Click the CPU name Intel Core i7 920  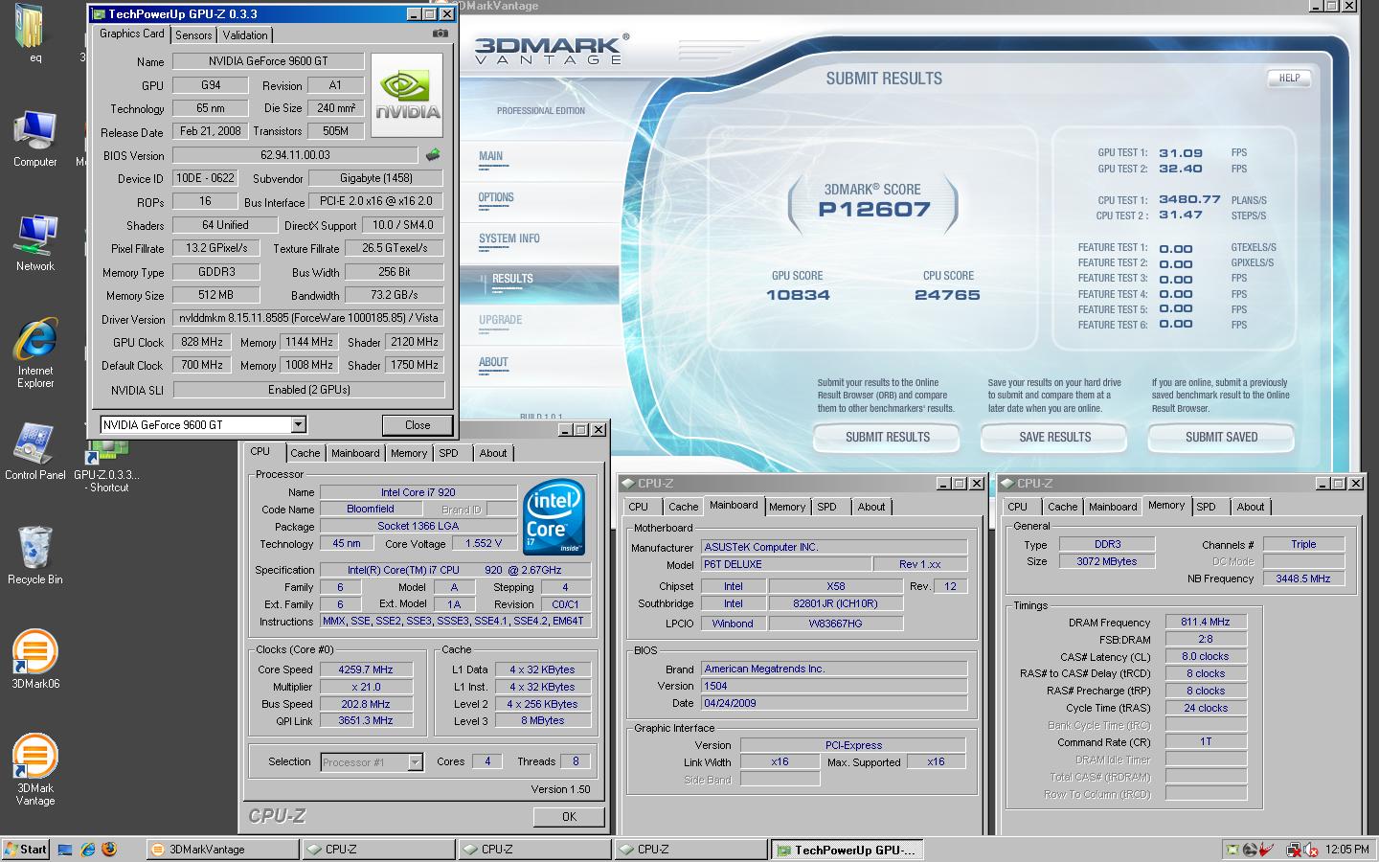tap(418, 492)
